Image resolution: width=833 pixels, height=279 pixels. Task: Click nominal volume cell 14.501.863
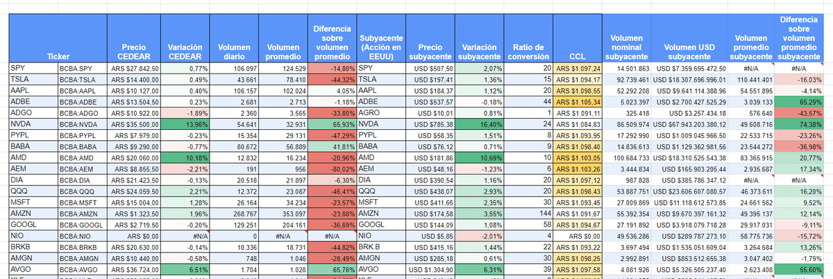[628, 69]
